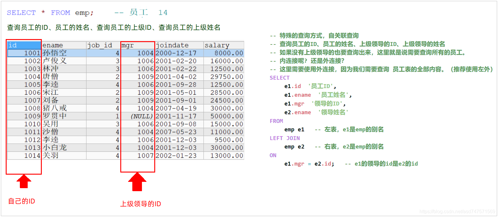The width and height of the screenshot is (498, 217).
Task: Click joindate cell 2001-04-02
Action: click(179, 77)
